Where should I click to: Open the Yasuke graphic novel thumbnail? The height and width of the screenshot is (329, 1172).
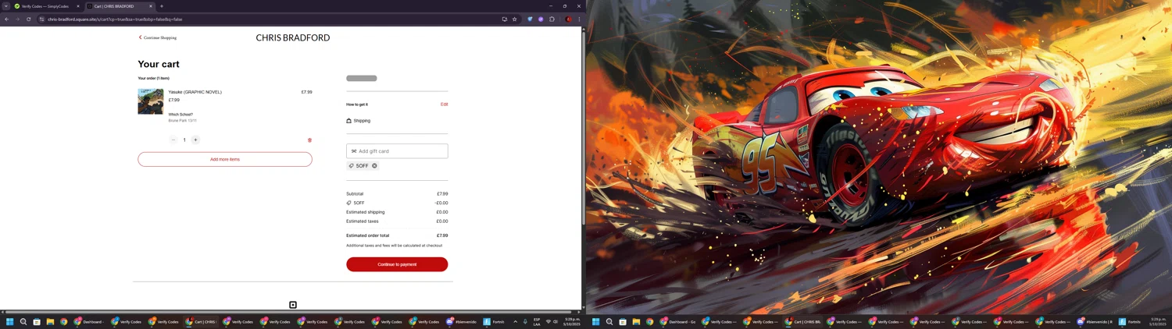pyautogui.click(x=151, y=101)
